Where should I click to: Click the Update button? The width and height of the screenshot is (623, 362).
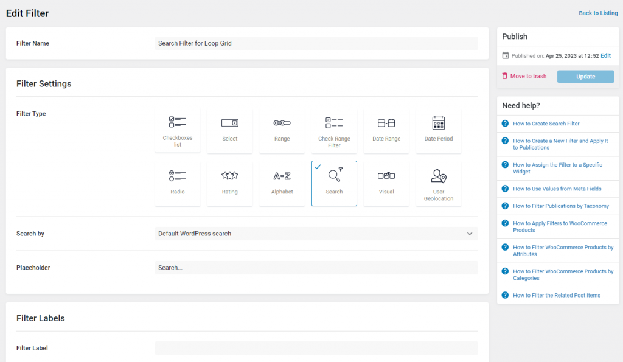point(585,77)
